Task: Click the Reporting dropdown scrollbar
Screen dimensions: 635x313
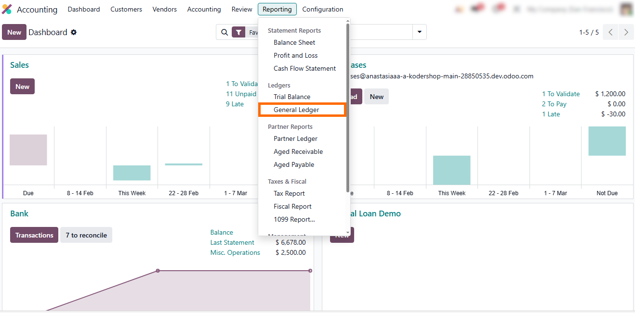Action: coord(348,106)
